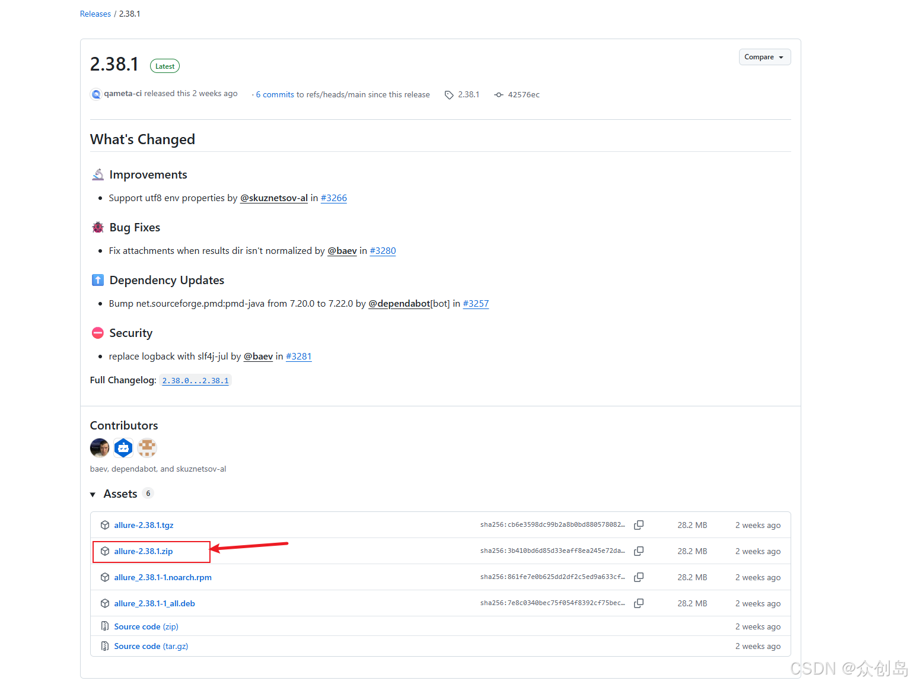Image resolution: width=911 pixels, height=684 pixels.
Task: Click the Latest release badge
Action: [165, 66]
